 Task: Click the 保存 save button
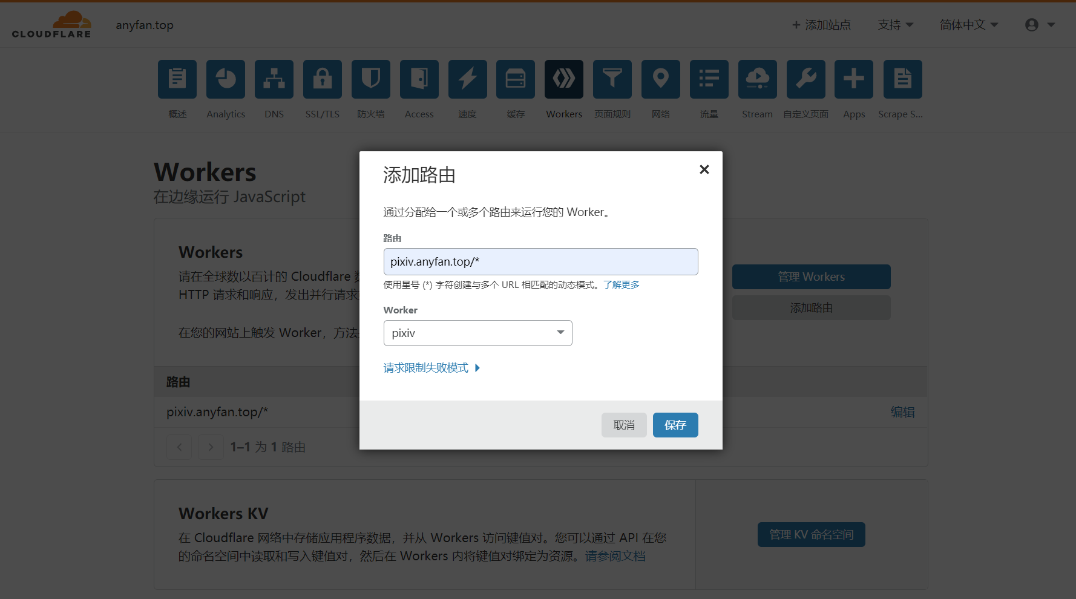click(x=675, y=425)
